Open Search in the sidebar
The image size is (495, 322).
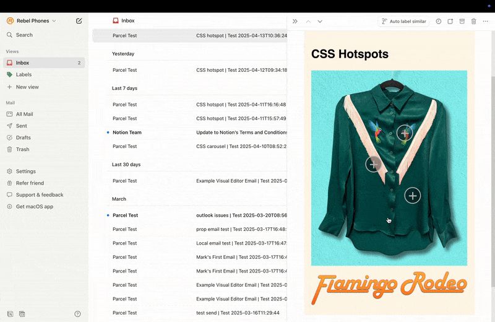[24, 35]
